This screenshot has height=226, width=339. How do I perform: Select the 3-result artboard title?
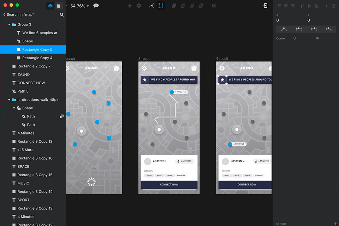(x=144, y=59)
